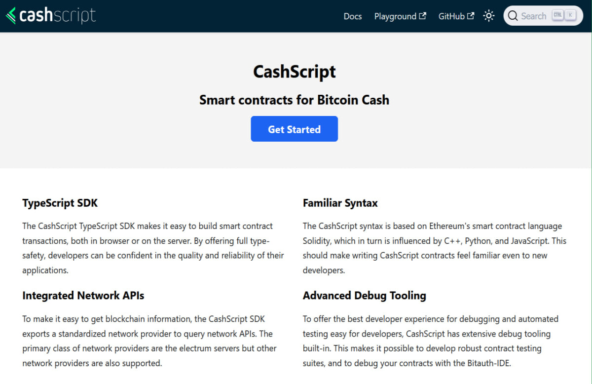
Task: Select the TypeScript SDK heading
Action: [60, 203]
